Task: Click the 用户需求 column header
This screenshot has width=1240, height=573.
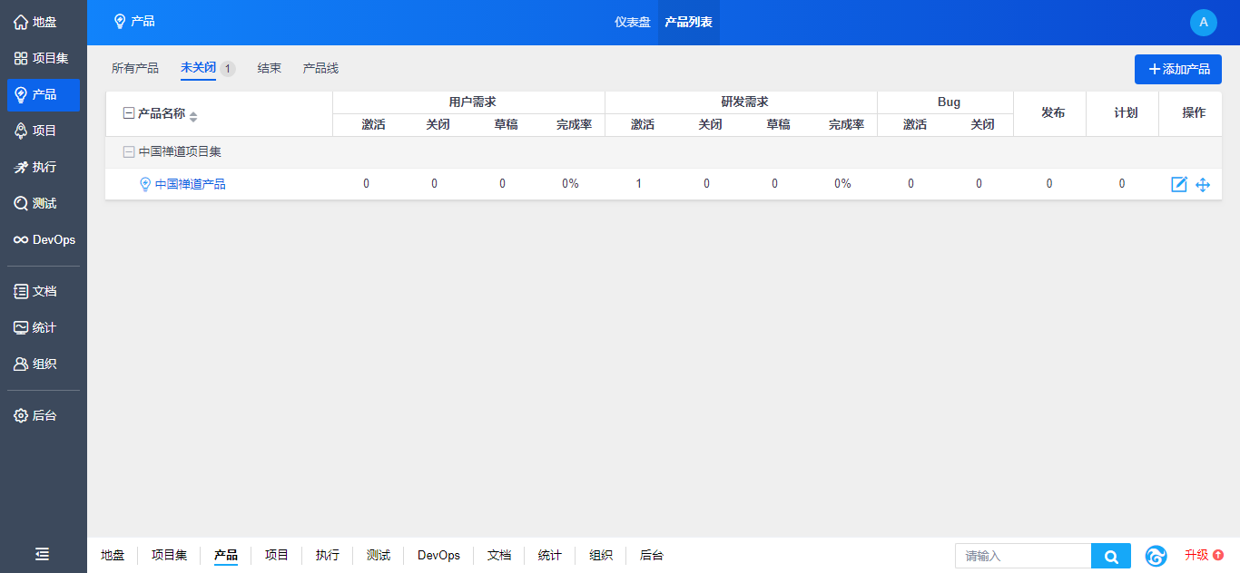Action: 472,102
